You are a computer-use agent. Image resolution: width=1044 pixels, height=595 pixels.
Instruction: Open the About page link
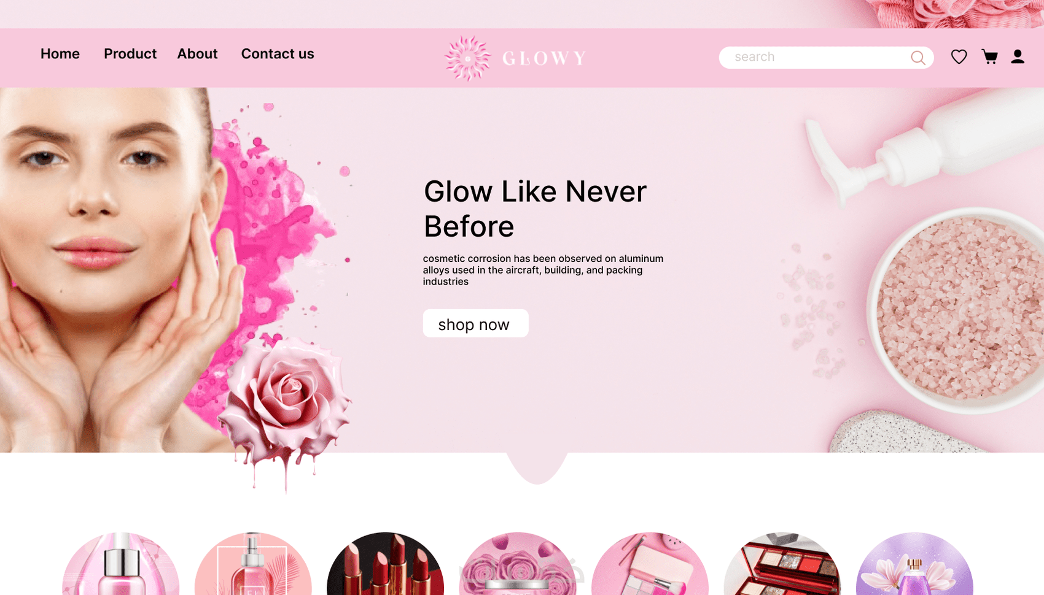(x=197, y=54)
